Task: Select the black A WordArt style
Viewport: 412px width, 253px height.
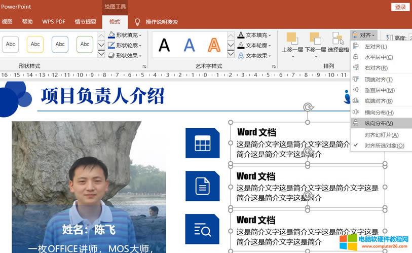Action: tap(164, 45)
